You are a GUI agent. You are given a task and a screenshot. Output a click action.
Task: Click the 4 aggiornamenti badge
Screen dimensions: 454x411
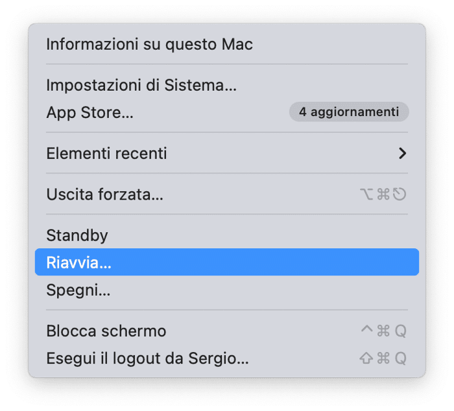coord(349,112)
